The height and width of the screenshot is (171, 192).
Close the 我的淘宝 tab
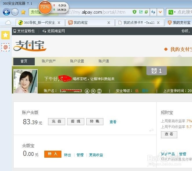click(x=109, y=23)
